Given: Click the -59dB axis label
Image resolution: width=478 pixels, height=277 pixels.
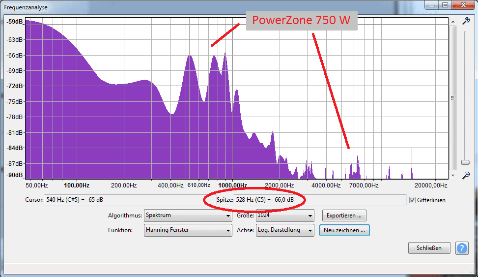Looking at the screenshot, I should tap(15, 22).
